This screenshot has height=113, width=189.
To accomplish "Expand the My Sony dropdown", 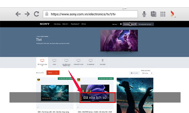I will pos(115,24).
